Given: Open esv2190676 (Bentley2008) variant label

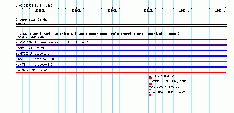Looking at the screenshot, I should [x=167, y=81].
